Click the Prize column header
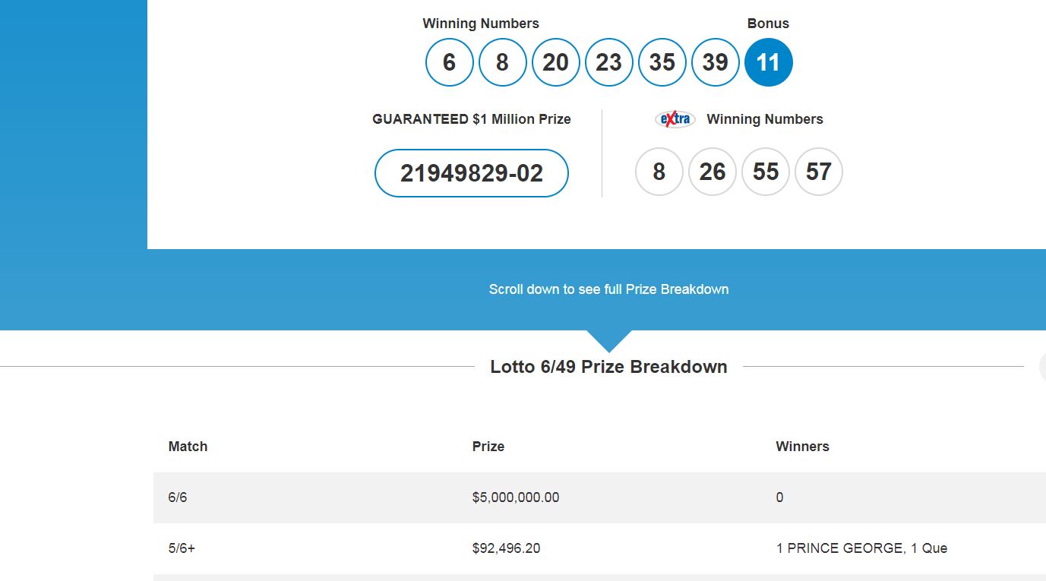The height and width of the screenshot is (581, 1046). pyautogui.click(x=488, y=447)
